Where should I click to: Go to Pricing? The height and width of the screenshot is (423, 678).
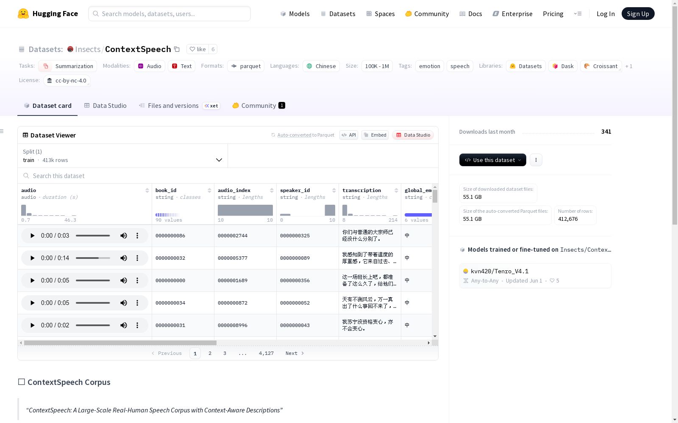tap(553, 14)
